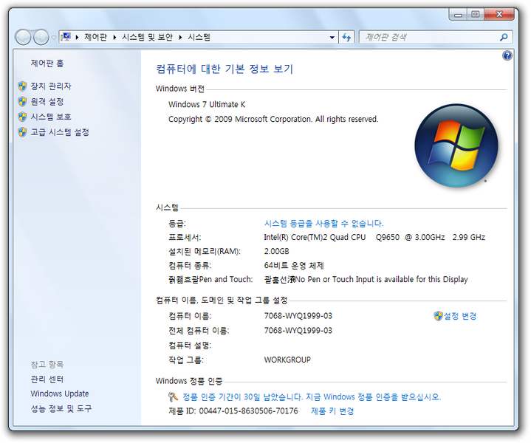Click the magnifier search icon

[504, 37]
